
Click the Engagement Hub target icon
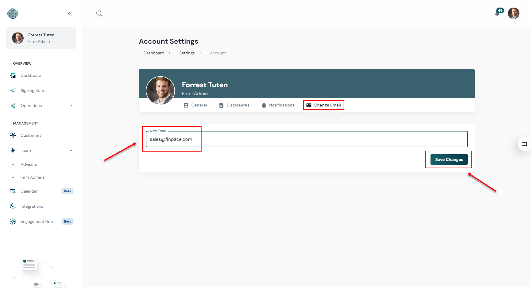pos(13,221)
